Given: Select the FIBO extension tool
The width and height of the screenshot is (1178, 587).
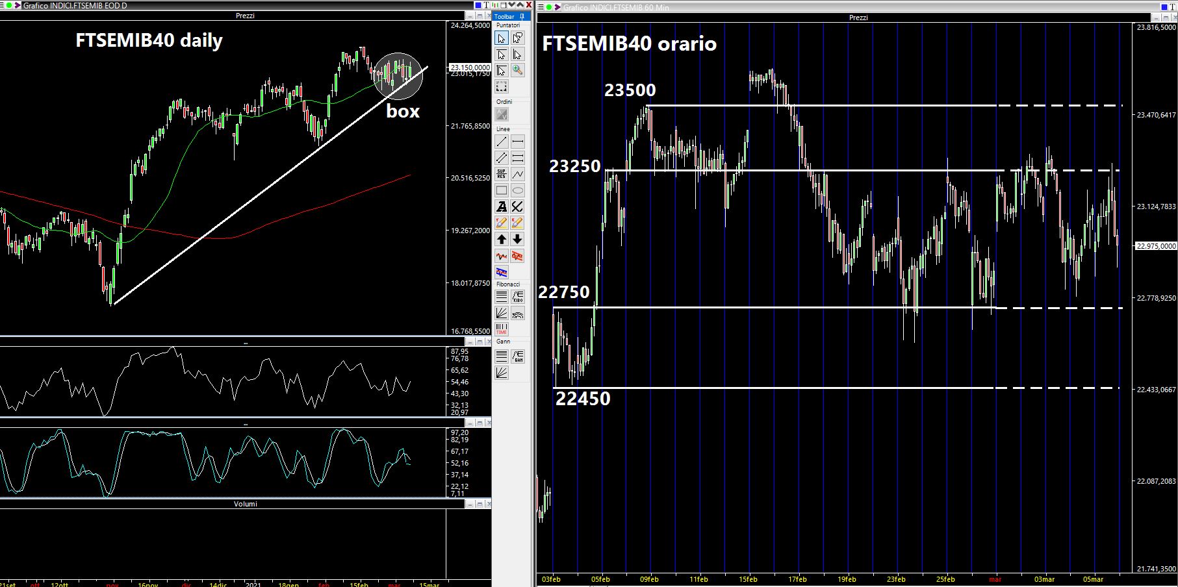Looking at the screenshot, I should pos(518,297).
